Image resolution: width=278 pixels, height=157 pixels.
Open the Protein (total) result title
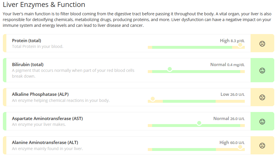(x=27, y=41)
